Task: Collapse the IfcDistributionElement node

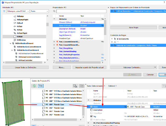Action: pos(10,43)
